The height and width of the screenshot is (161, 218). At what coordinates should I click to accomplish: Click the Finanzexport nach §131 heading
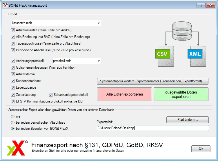tap(97, 145)
